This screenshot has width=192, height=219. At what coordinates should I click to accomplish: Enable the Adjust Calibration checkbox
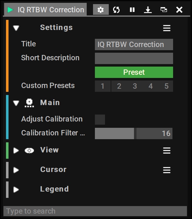pos(100,120)
